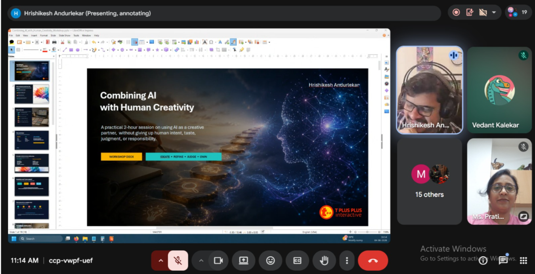Open video settings arrow beside the camera
The image size is (535, 274).
click(x=201, y=261)
